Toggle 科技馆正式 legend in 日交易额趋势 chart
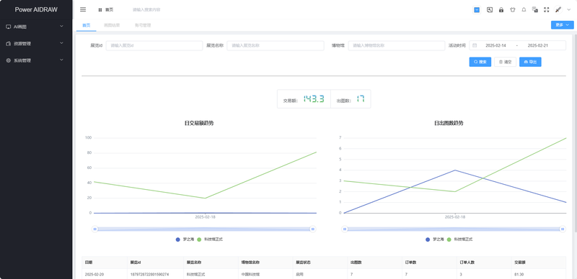Viewport: 577px width, 279px height. [210, 239]
